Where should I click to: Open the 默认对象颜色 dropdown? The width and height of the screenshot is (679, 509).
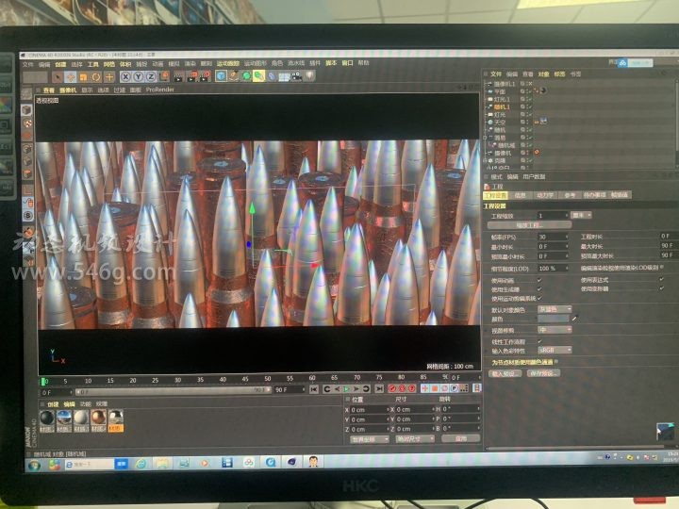coord(554,308)
